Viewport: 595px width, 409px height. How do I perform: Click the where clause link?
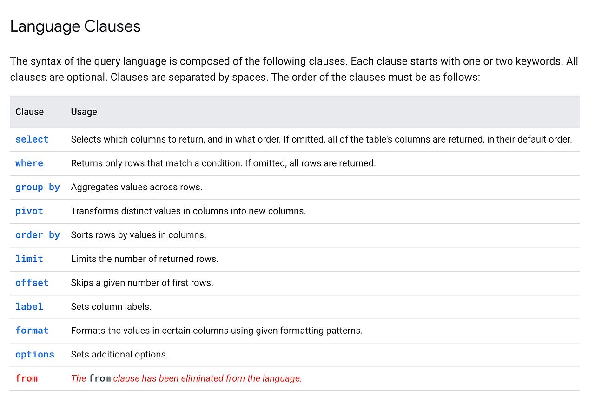29,163
